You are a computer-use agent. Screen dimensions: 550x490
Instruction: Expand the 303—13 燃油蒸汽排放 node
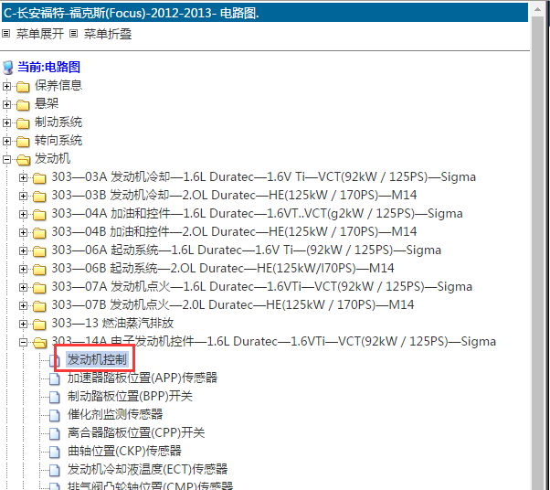pyautogui.click(x=23, y=324)
